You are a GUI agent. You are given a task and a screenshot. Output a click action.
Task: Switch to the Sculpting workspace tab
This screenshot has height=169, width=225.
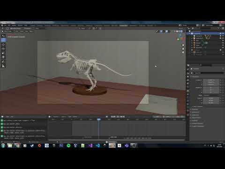coord(48,25)
